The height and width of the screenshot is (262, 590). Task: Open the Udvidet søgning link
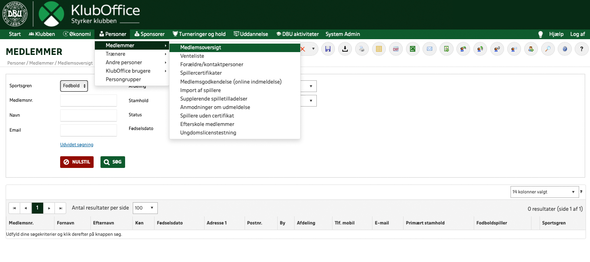coord(77,145)
